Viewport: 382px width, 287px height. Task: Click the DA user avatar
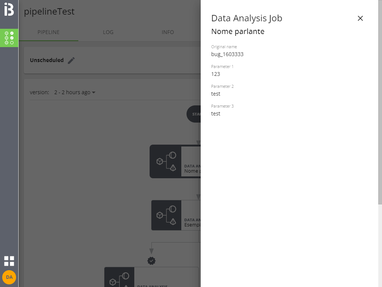tap(9, 277)
